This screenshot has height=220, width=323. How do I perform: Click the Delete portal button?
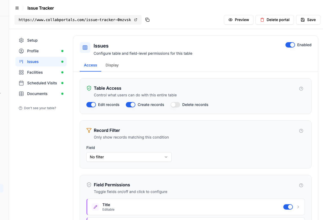click(x=275, y=20)
